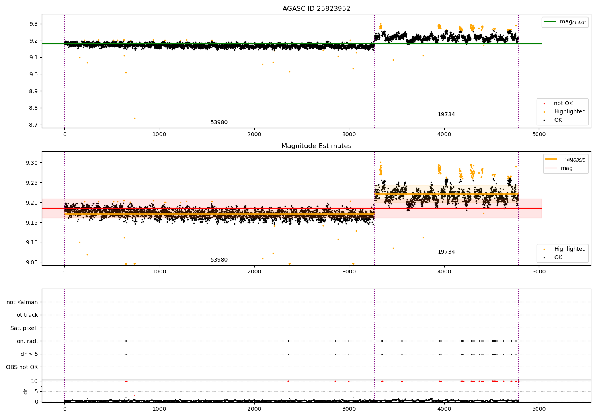
Task: Click the mag OBSID legend label
Action: click(x=573, y=159)
